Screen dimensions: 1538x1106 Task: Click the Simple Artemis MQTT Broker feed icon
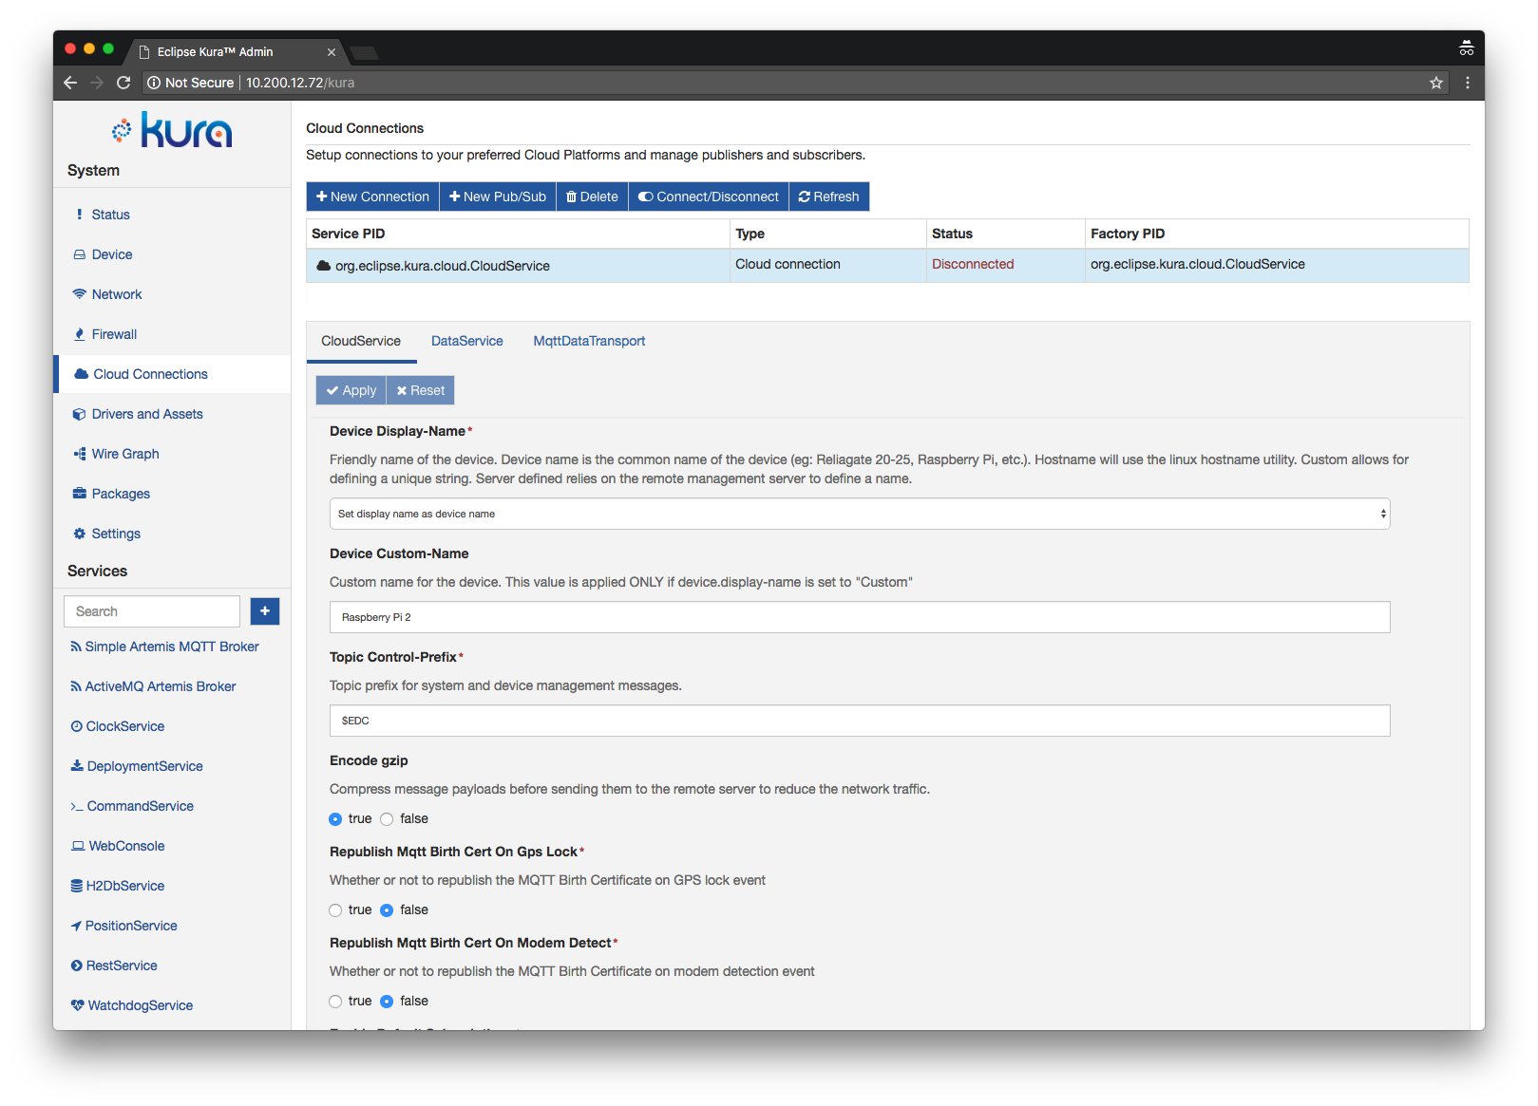76,647
